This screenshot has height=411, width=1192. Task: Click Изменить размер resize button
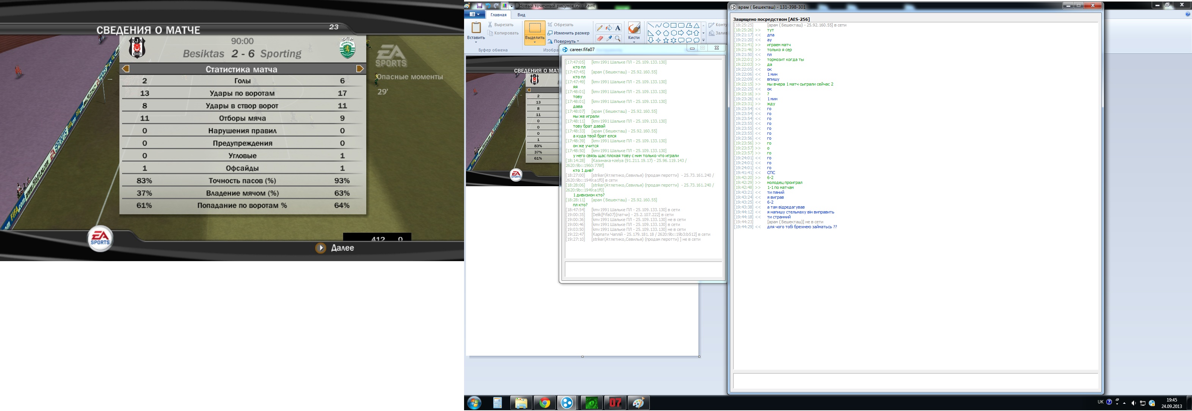tap(569, 33)
